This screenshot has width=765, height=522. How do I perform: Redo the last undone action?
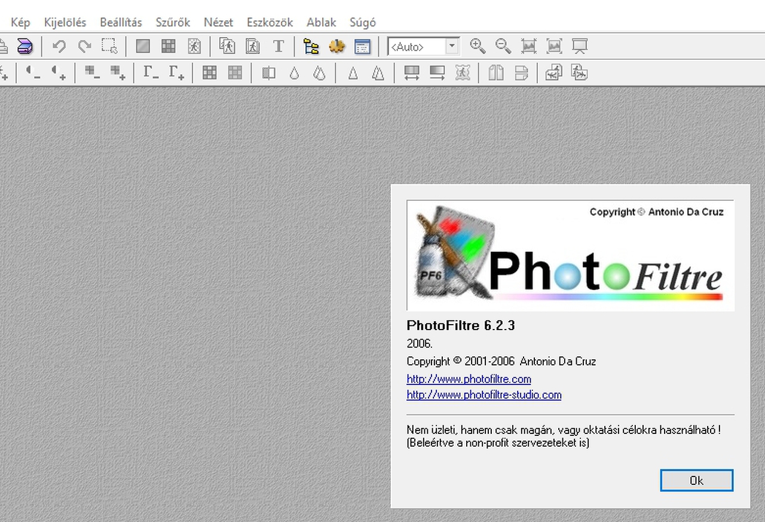click(84, 46)
